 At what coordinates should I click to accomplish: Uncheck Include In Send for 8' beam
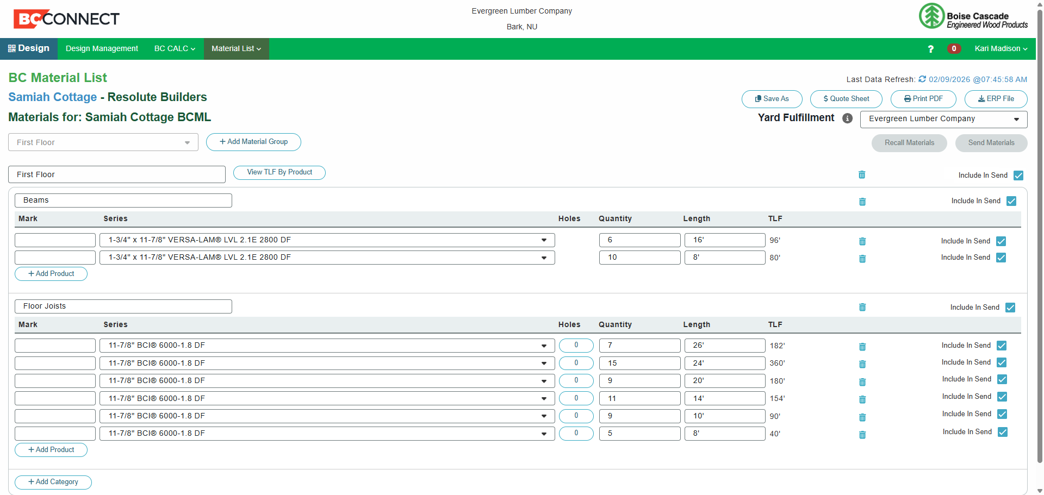pos(1001,258)
